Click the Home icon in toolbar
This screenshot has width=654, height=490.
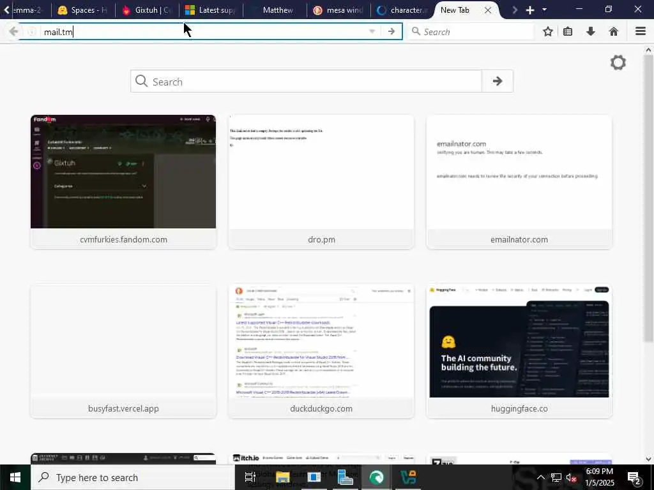tap(614, 32)
